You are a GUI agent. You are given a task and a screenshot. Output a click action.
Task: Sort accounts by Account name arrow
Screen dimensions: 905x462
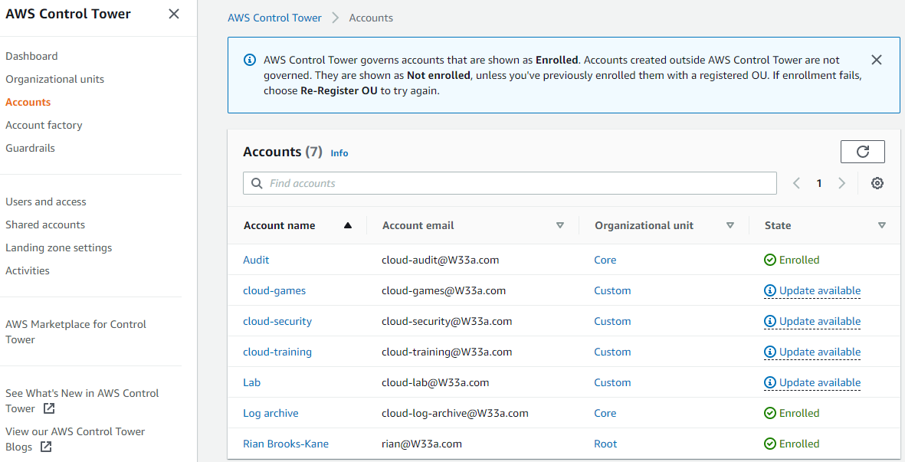(x=348, y=225)
